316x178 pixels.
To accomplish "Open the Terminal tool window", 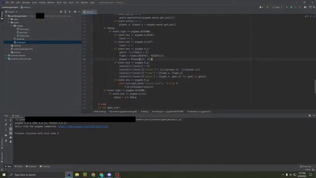I will pos(45,167).
